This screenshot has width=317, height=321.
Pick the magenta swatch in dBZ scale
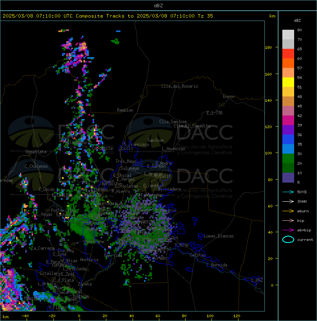pos(288,120)
